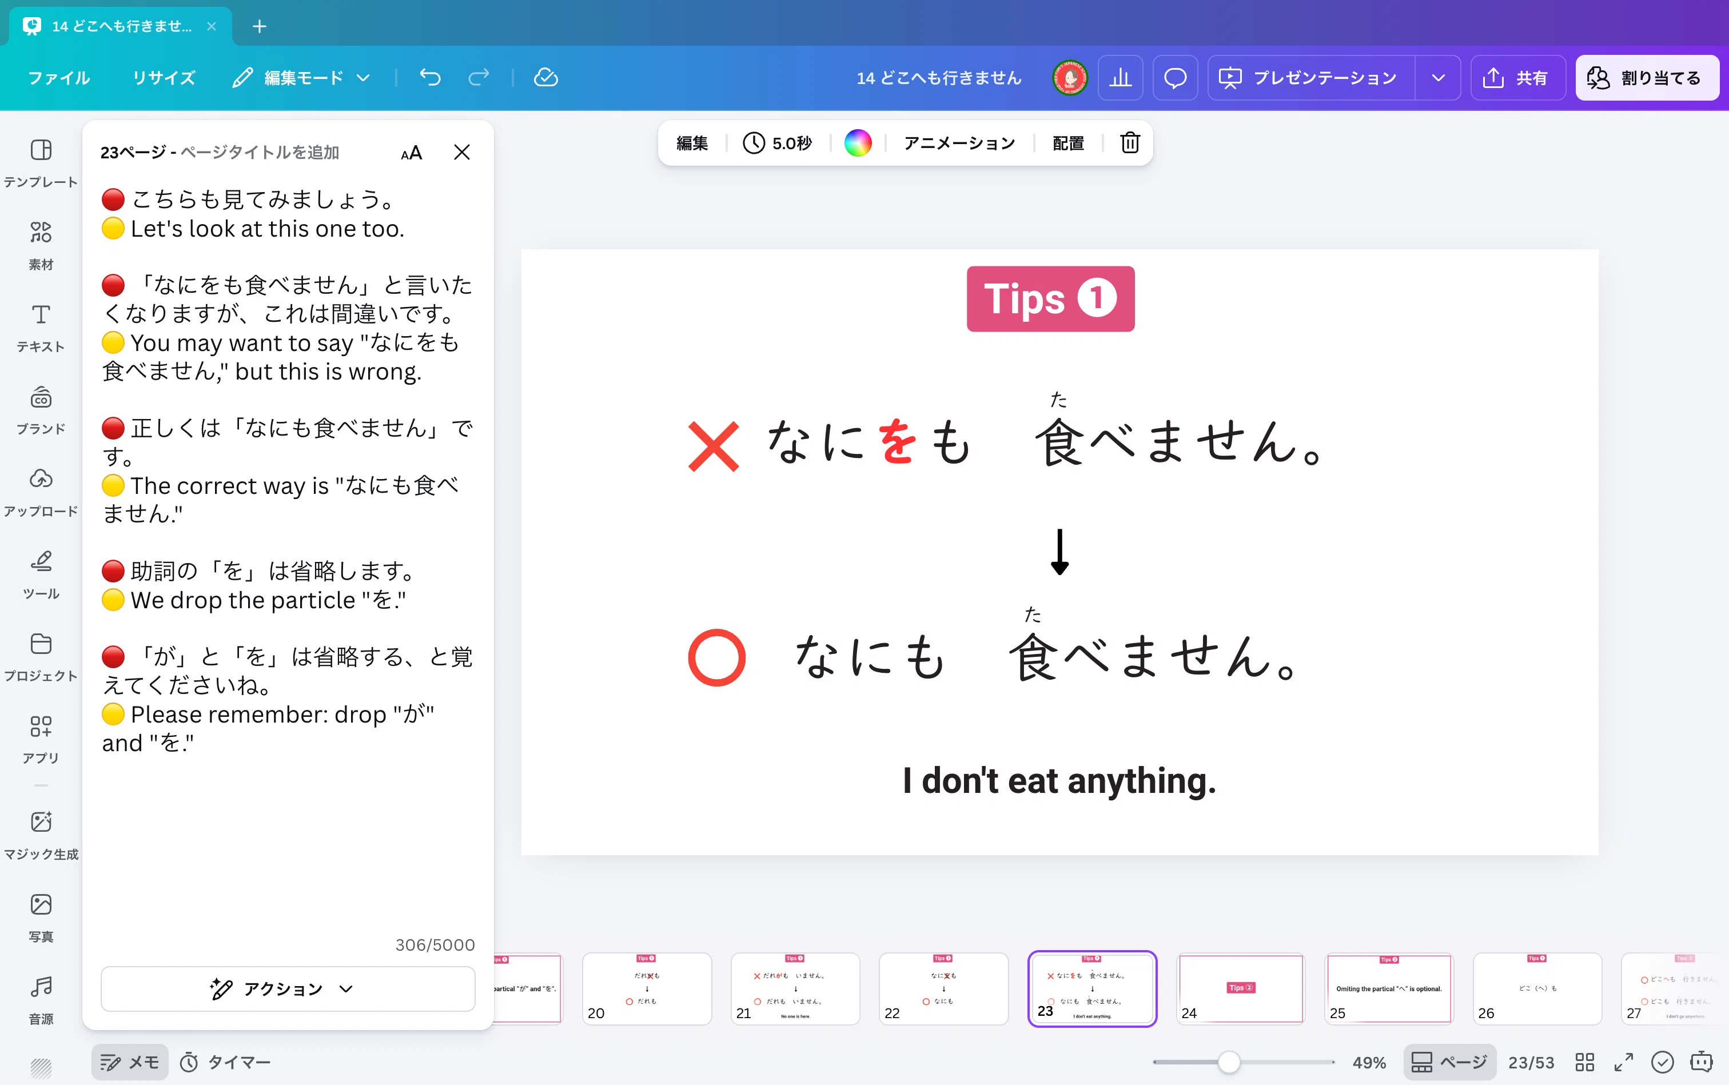Open the ブランド (Brand) sidebar panel
Image resolution: width=1729 pixels, height=1085 pixels.
tap(41, 410)
